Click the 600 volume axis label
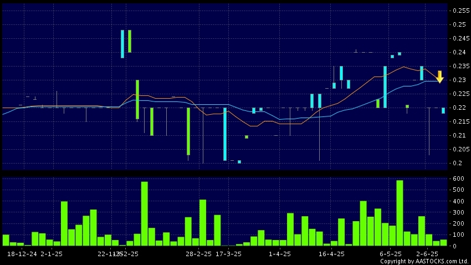 click(459, 179)
